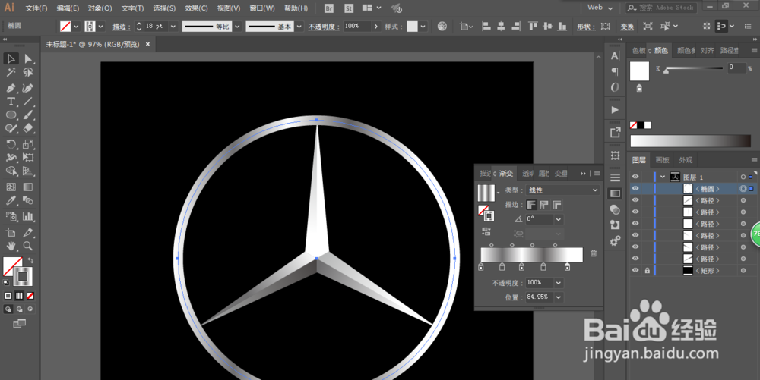Toggle visibility of 图层 1

(x=635, y=177)
